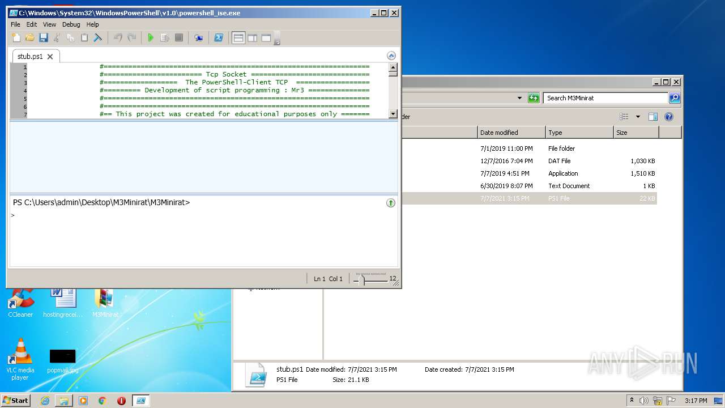The width and height of the screenshot is (725, 408).
Task: Save the script with the floppy disk icon
Action: [x=43, y=38]
